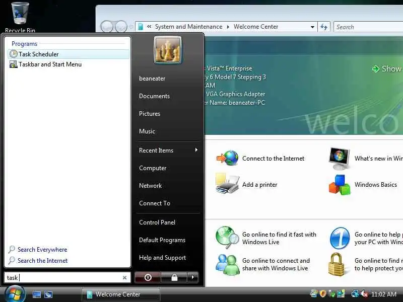Click the Show more details link
The image size is (403, 302).
click(x=387, y=68)
